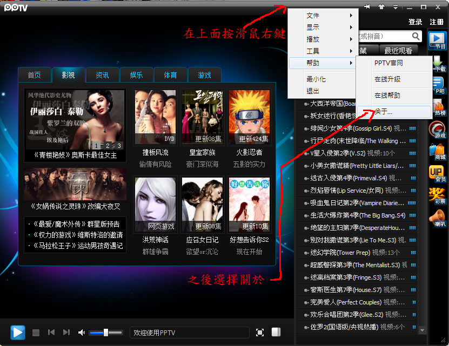Image resolution: width=449 pixels, height=346 pixels.
Task: Open 热榜 hot list sidebar icon
Action: 438,107
